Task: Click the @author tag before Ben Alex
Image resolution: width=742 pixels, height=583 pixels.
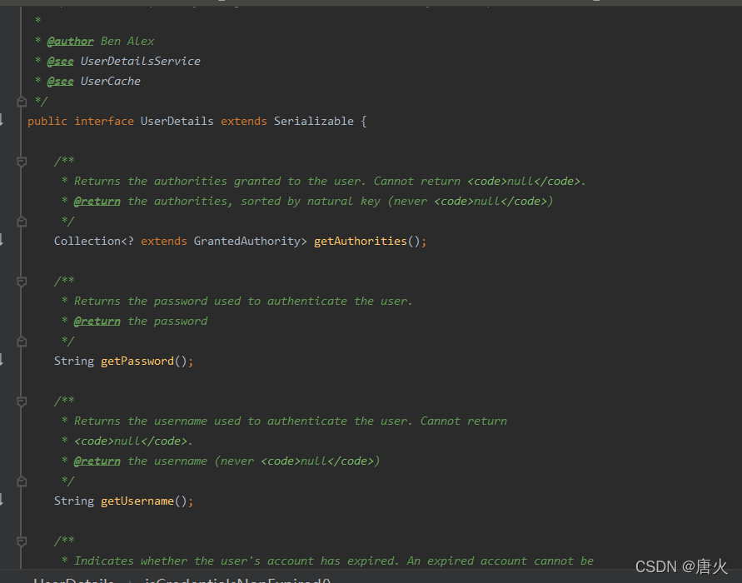Action: click(71, 42)
